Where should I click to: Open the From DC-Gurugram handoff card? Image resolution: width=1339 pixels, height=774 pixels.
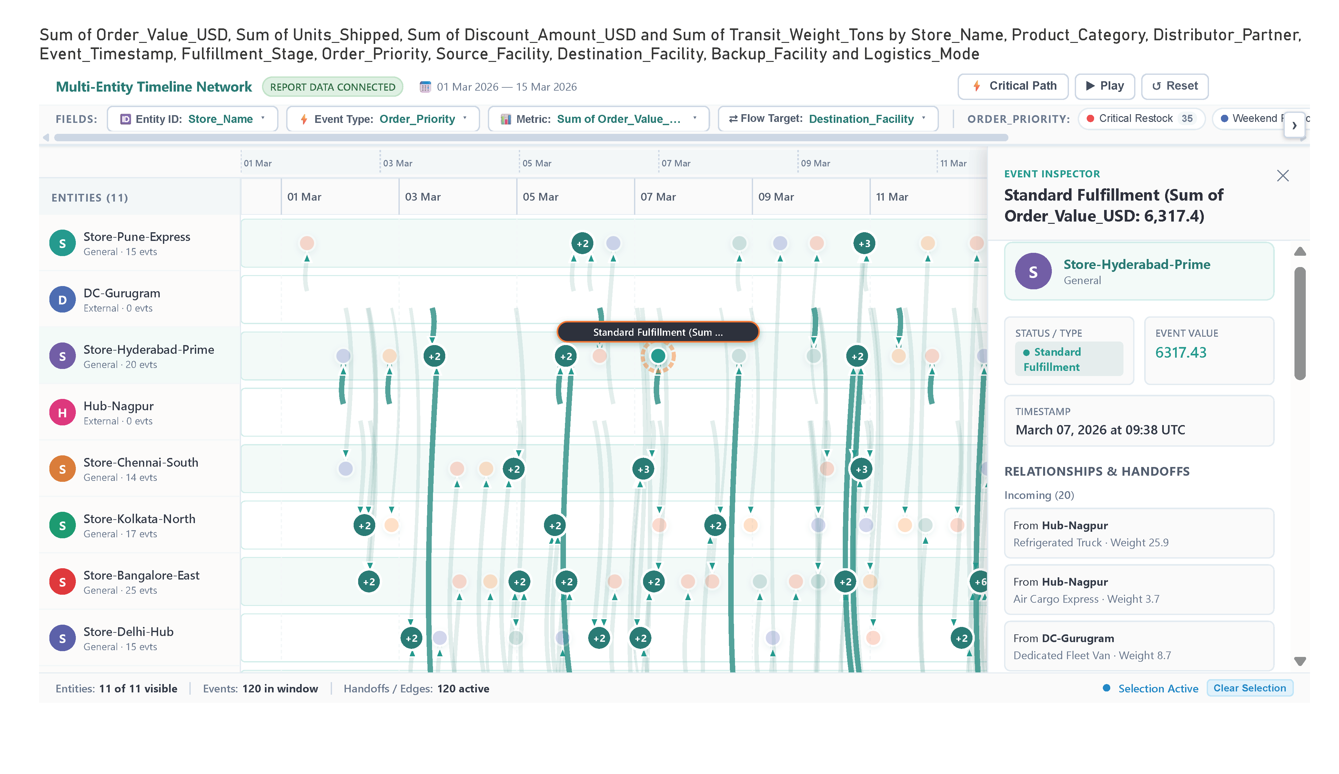[x=1139, y=646]
